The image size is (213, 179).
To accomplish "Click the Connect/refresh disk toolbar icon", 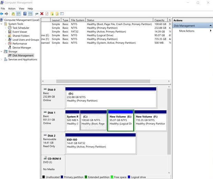I will [x=37, y=14].
